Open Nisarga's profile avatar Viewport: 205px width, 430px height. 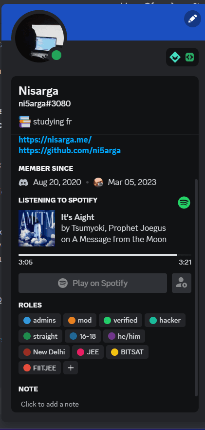tap(39, 38)
